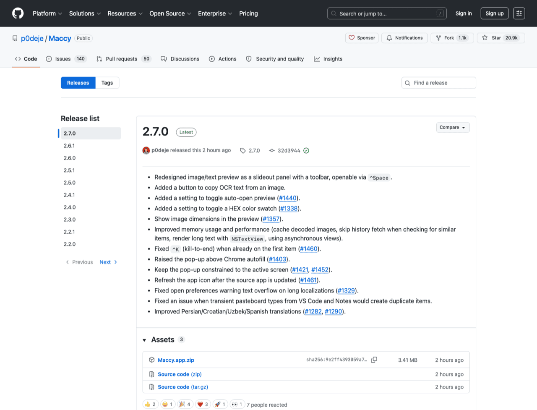Expand the Resources menu
Viewport: 537px width, 410px height.
125,13
